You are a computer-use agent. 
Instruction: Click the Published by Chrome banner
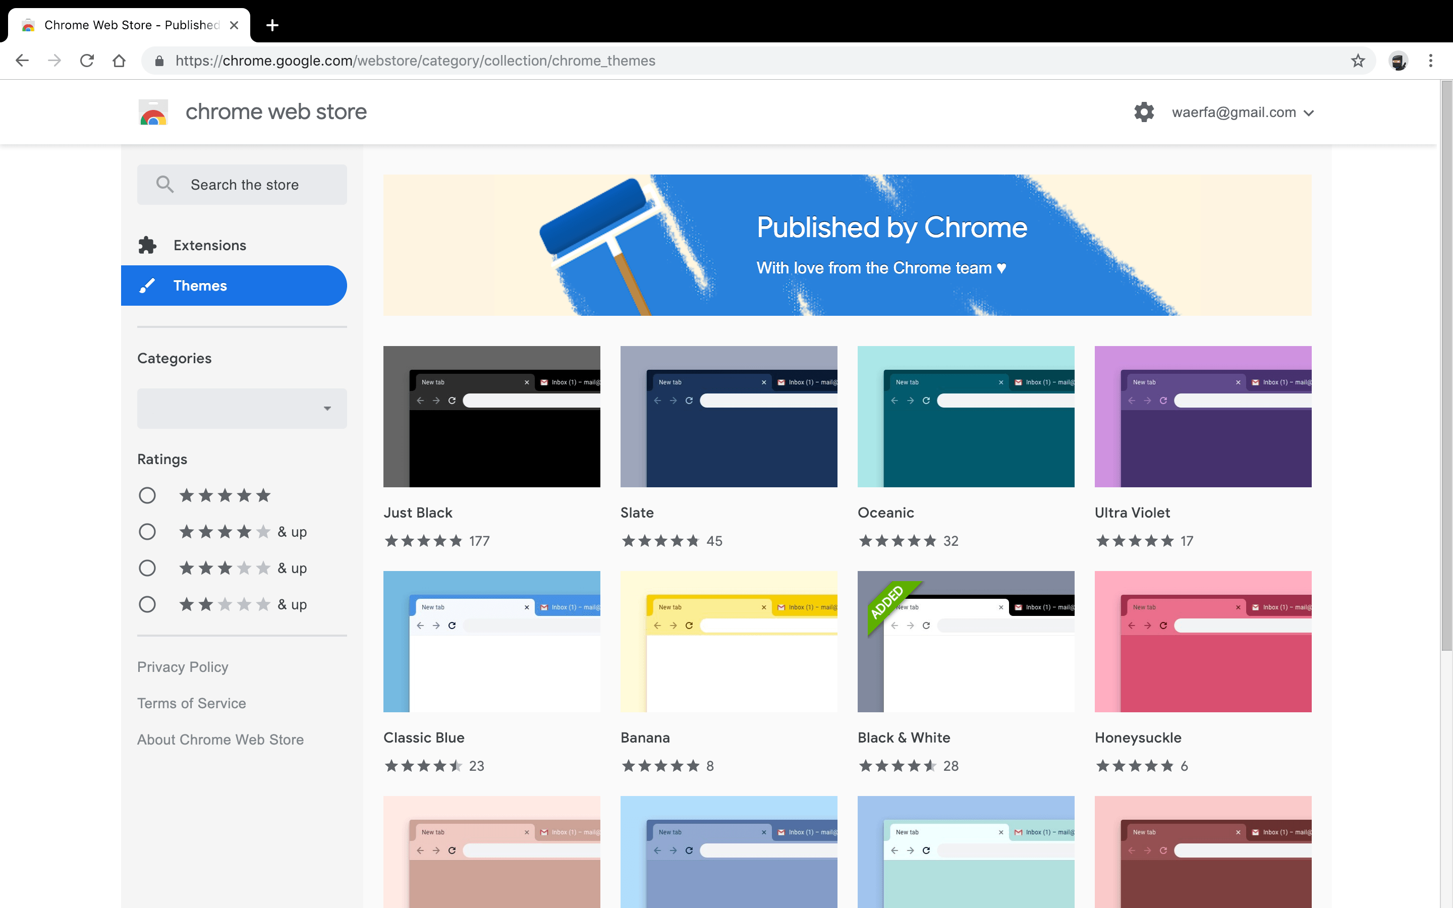[847, 245]
